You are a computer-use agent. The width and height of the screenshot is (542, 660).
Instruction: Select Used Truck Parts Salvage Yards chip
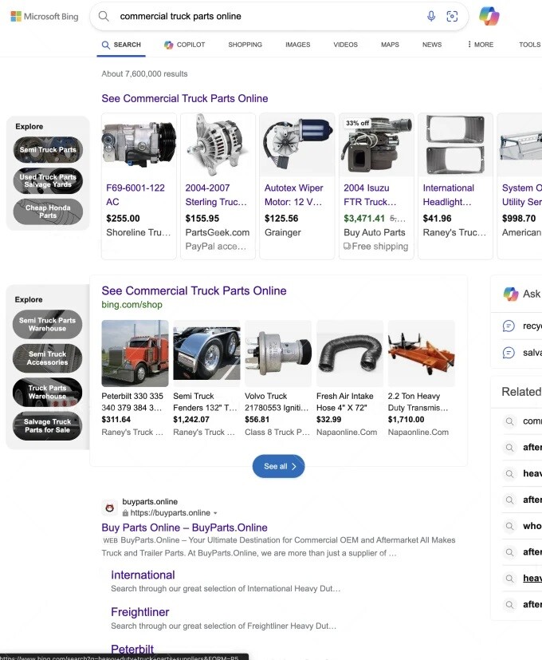(48, 181)
